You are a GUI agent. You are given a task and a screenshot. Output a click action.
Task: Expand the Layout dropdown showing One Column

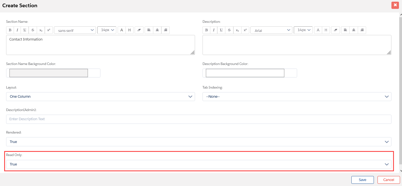click(x=100, y=97)
